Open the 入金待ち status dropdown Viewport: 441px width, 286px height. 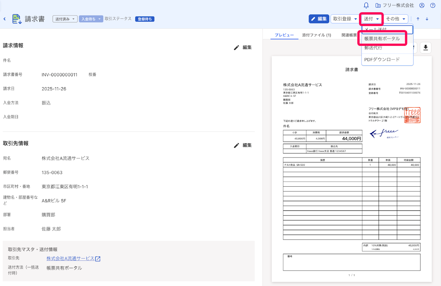91,19
